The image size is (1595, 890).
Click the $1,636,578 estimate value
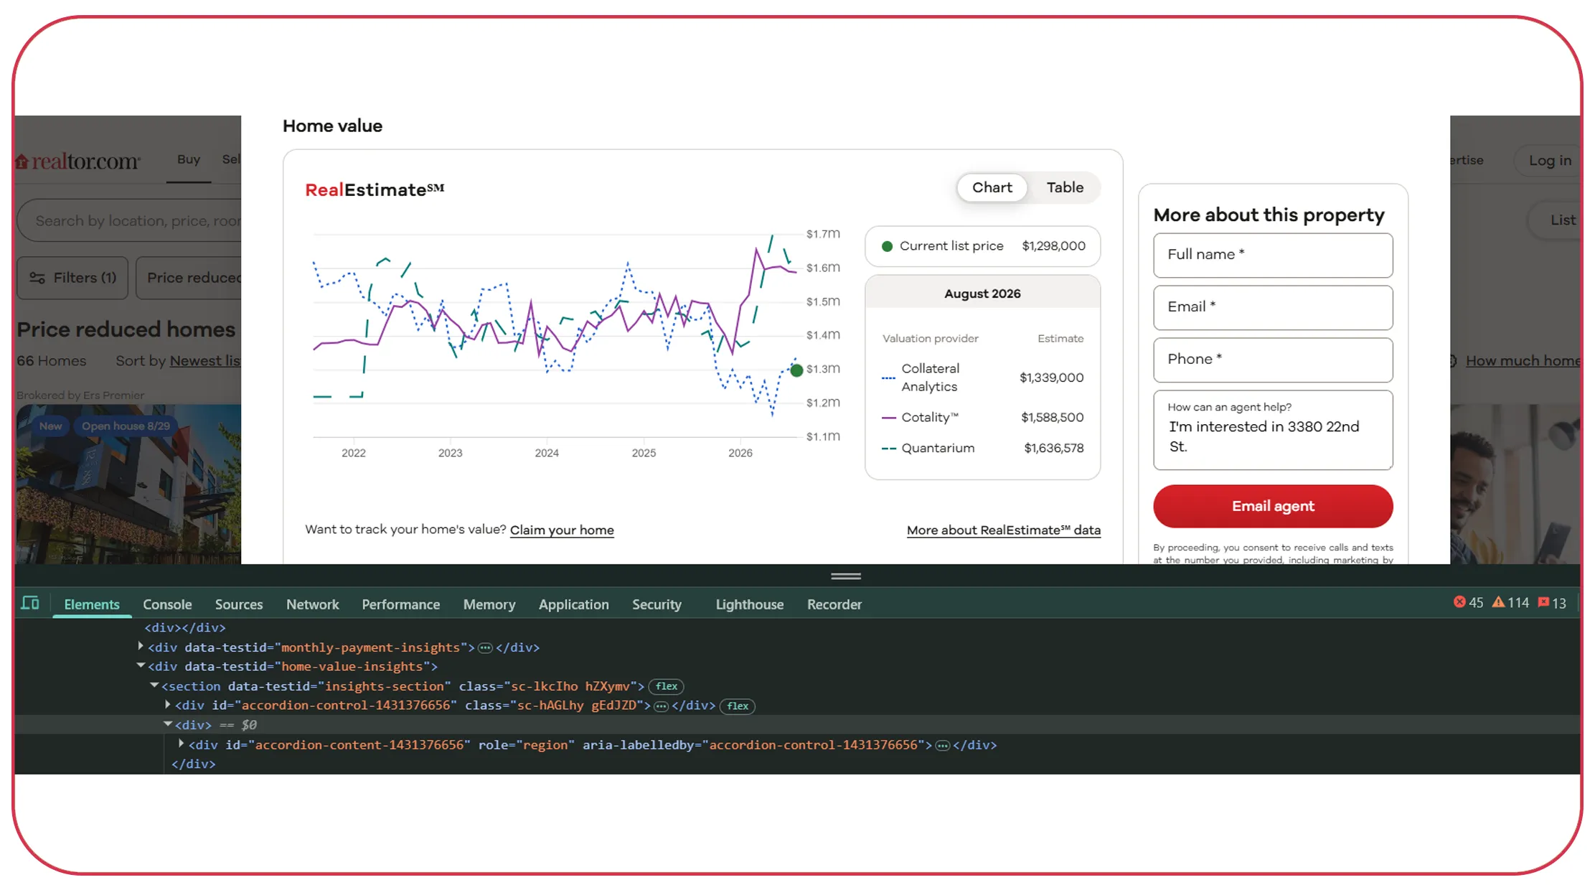pos(1053,448)
